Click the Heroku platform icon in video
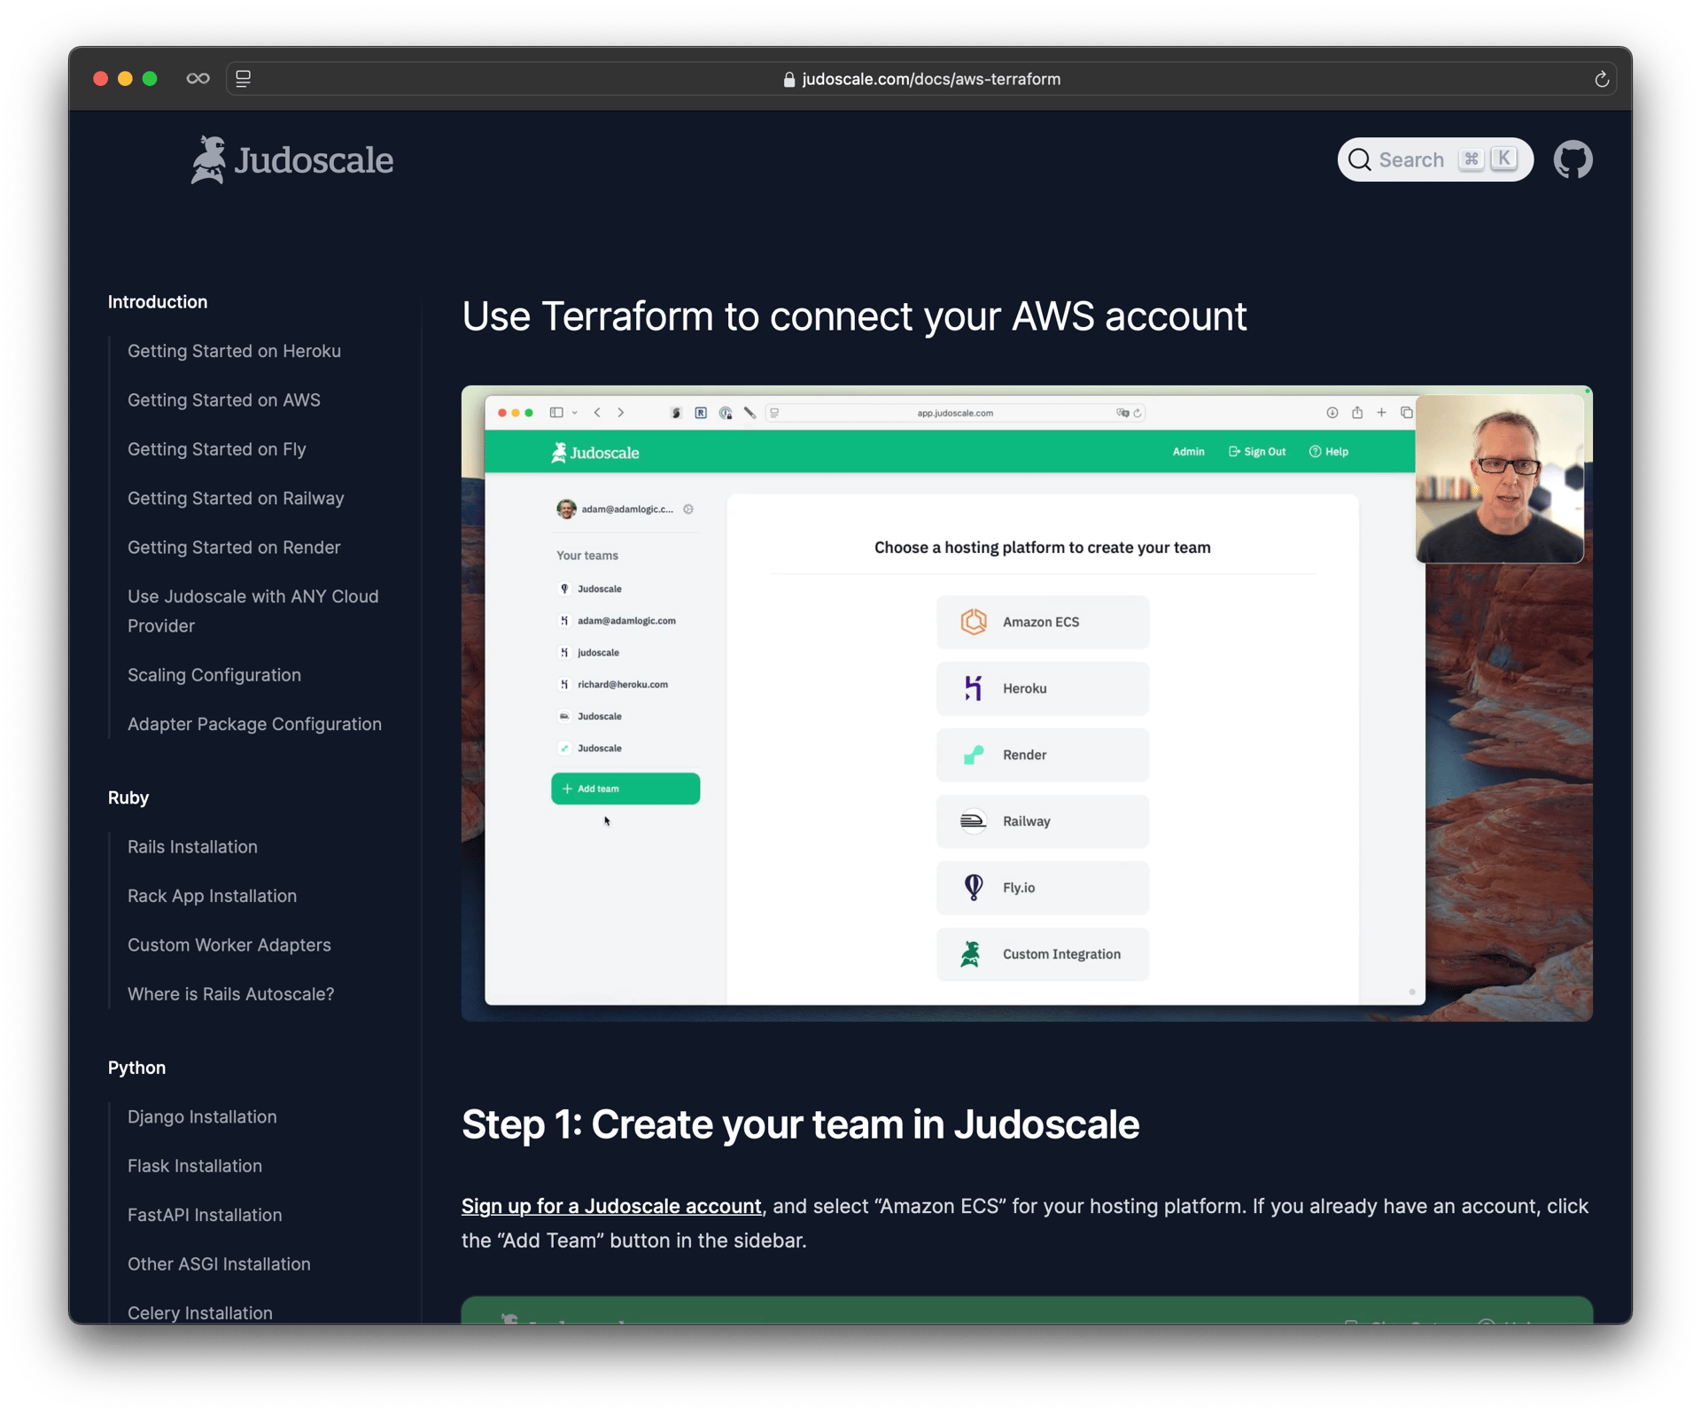Screen dimensions: 1701x1415 [973, 688]
